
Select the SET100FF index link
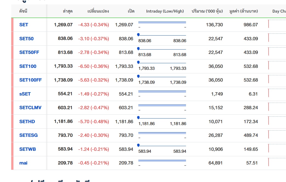click(x=30, y=80)
